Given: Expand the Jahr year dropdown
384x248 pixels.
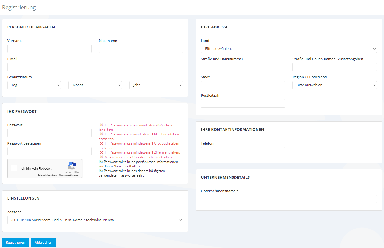Looking at the screenshot, I should [156, 85].
